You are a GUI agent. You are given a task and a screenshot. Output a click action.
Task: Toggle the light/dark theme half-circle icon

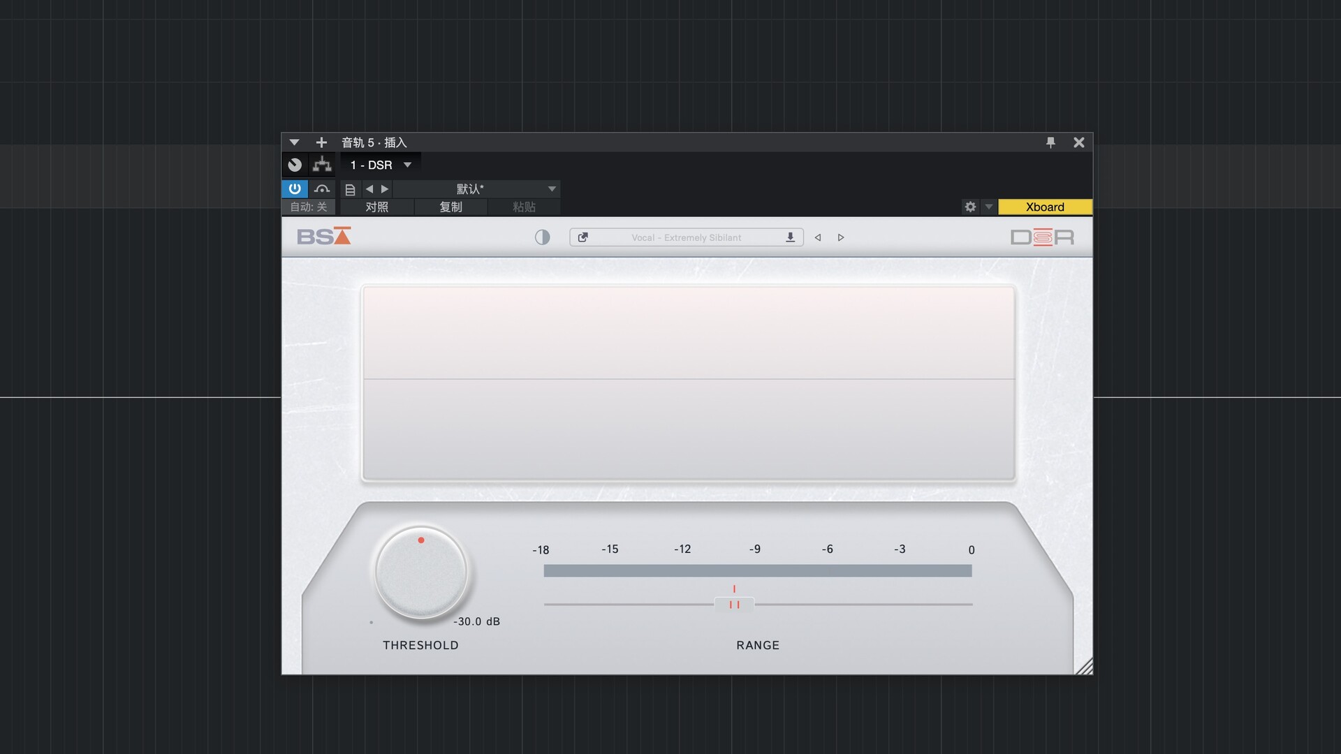pyautogui.click(x=542, y=237)
